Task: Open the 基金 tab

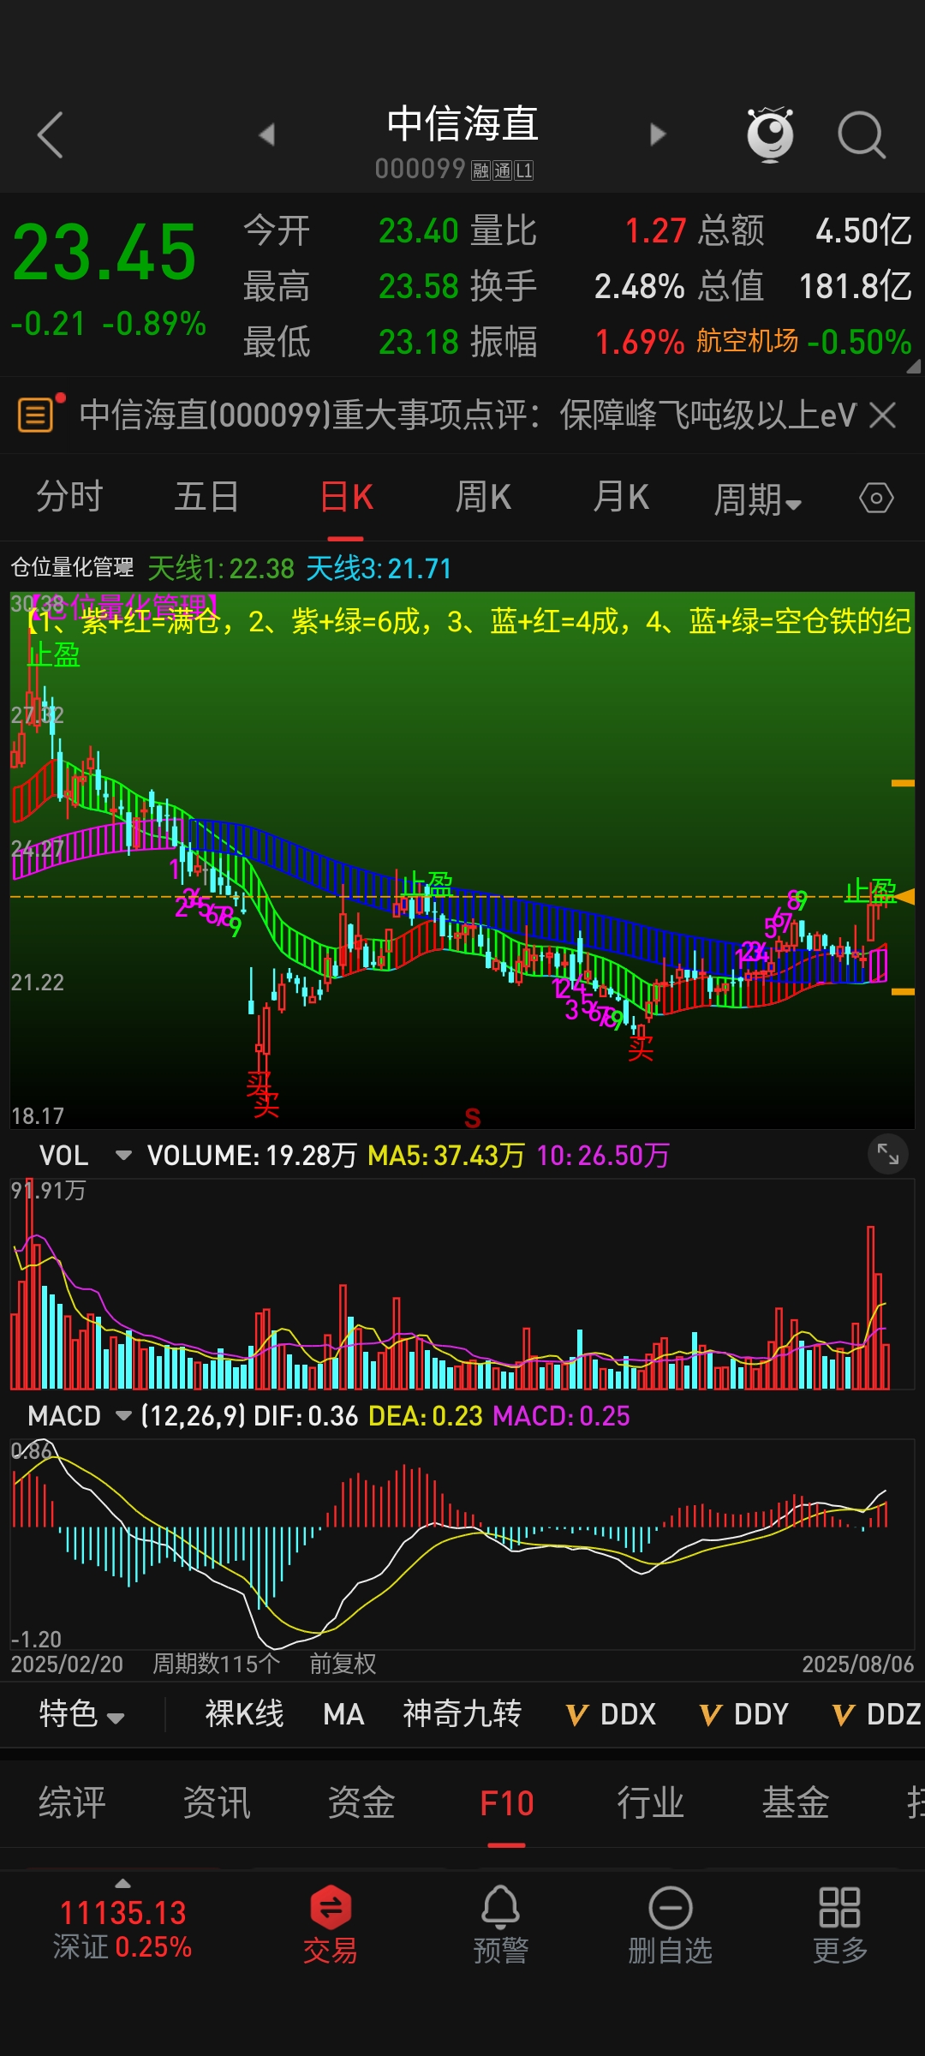Action: pyautogui.click(x=796, y=1803)
